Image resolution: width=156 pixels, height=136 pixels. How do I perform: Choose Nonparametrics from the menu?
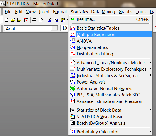tap(110, 47)
